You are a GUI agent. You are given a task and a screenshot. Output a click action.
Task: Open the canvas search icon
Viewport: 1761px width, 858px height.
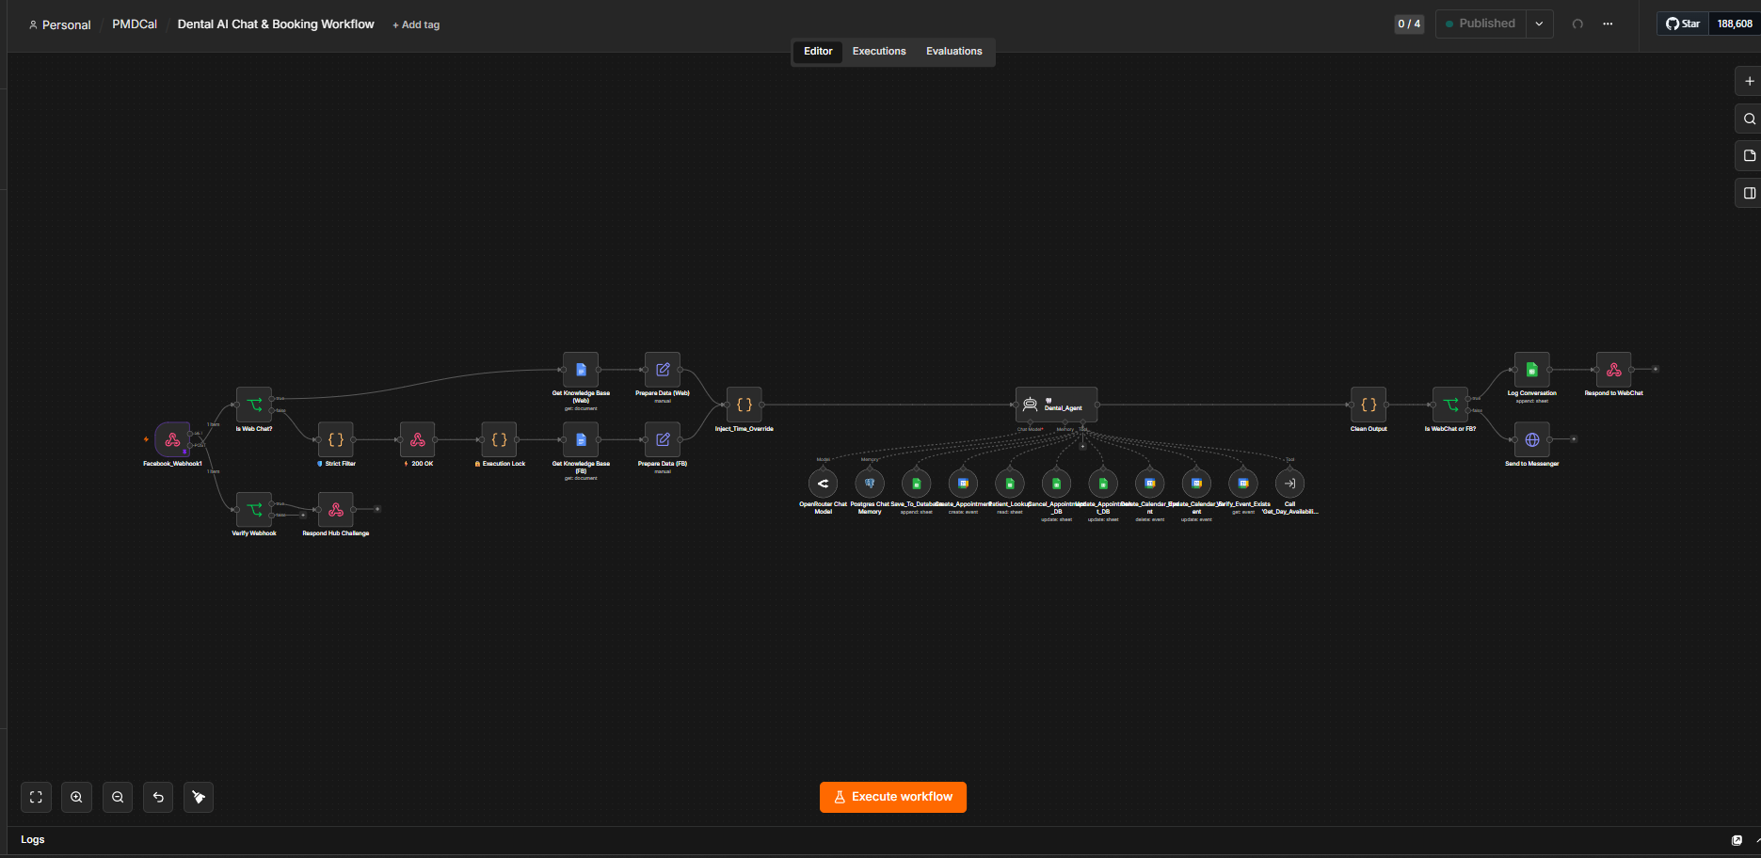(1749, 119)
